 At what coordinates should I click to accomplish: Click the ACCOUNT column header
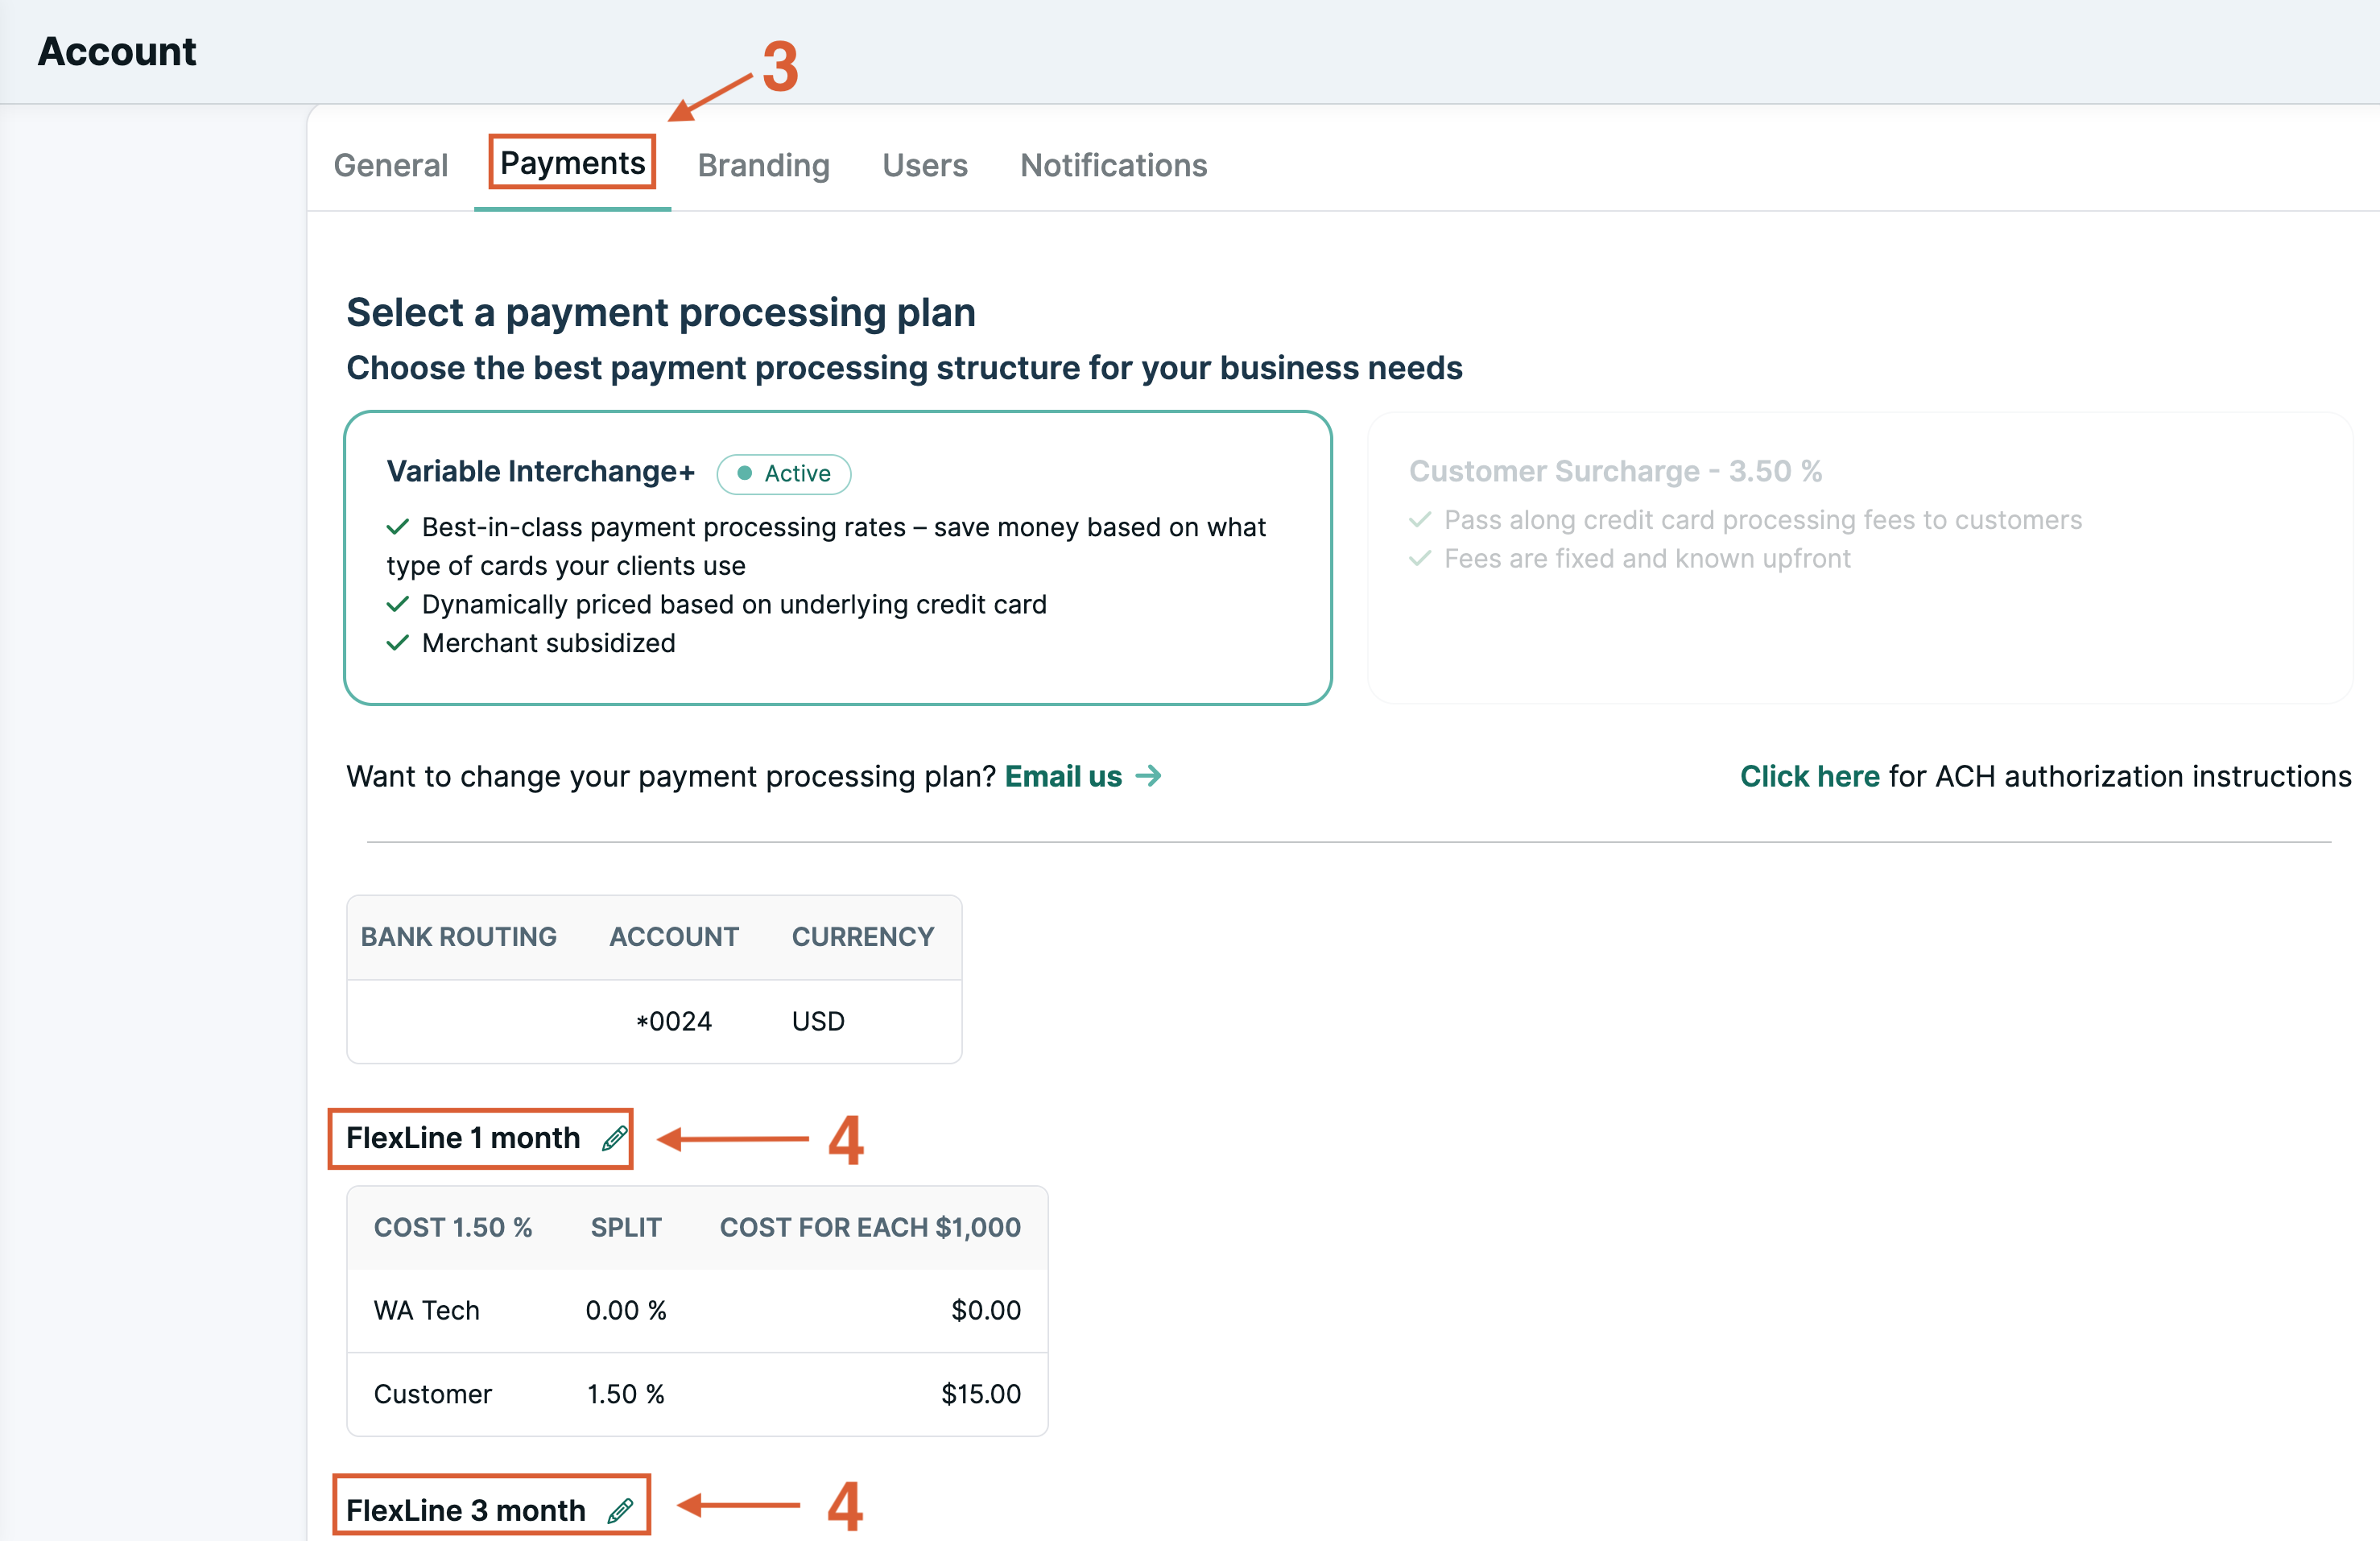click(674, 937)
